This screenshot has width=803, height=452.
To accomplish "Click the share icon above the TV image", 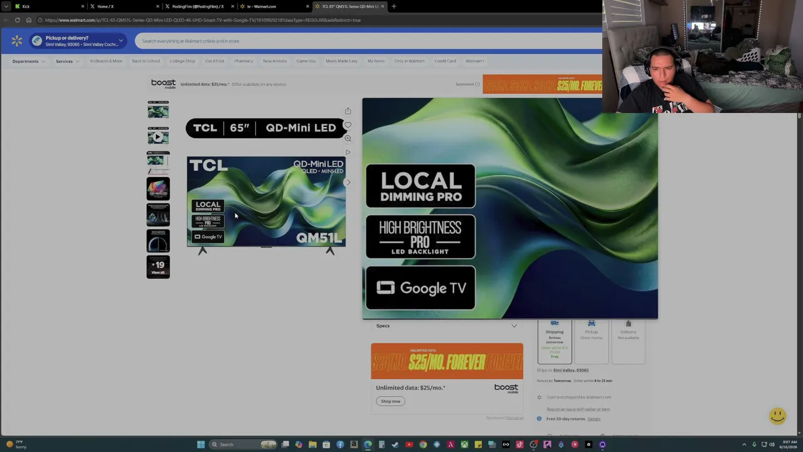I will [x=348, y=111].
